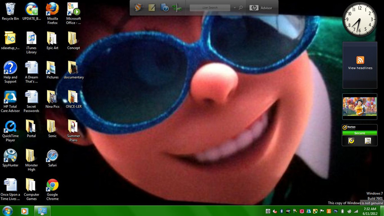Open the ONCE-LER folder
384x216 pixels.
coord(73,99)
